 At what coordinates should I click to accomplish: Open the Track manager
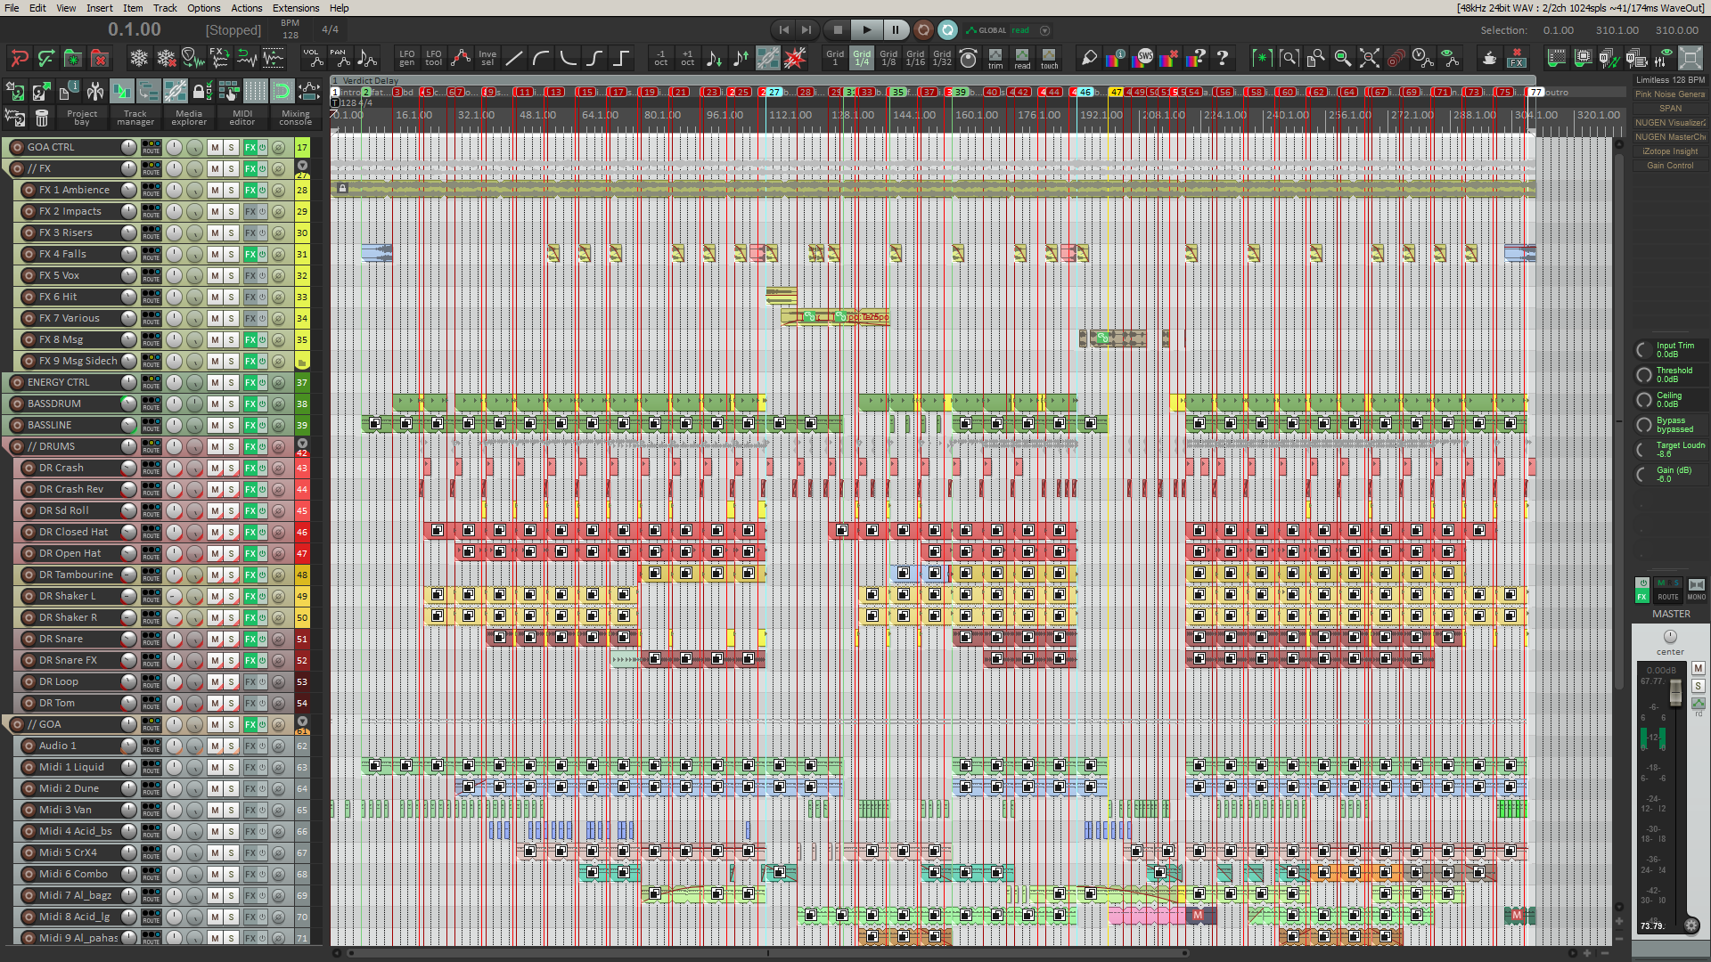(x=135, y=118)
